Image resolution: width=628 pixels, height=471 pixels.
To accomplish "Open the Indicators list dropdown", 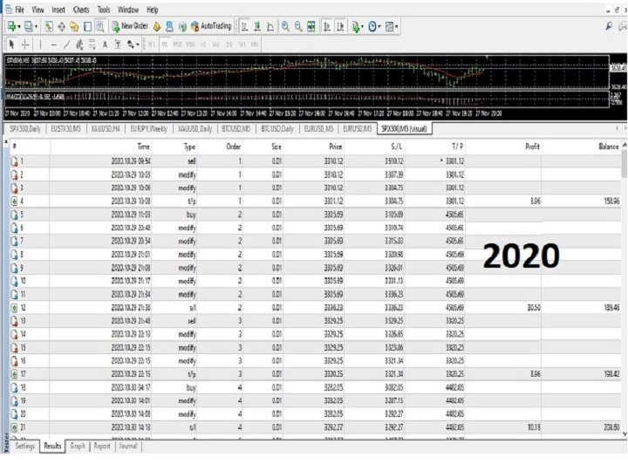I will 358,27.
